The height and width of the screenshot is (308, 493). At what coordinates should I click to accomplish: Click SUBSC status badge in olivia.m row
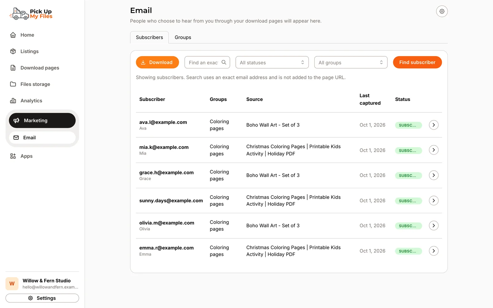tap(408, 226)
